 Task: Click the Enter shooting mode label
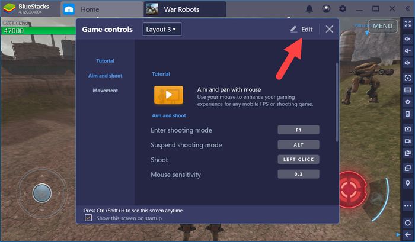(181, 130)
